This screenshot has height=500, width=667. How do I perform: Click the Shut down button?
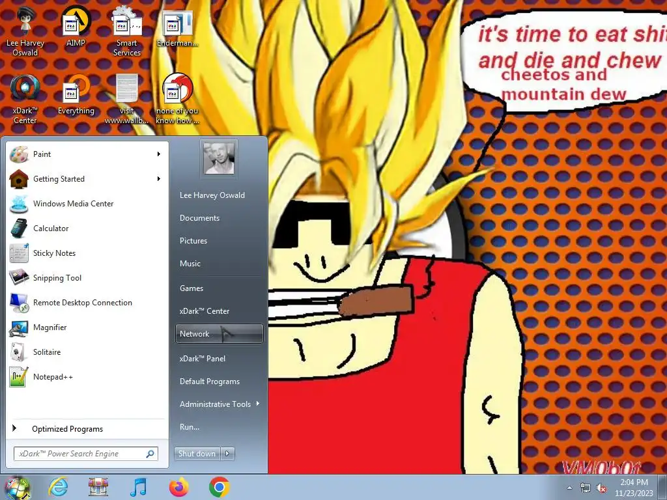(197, 454)
